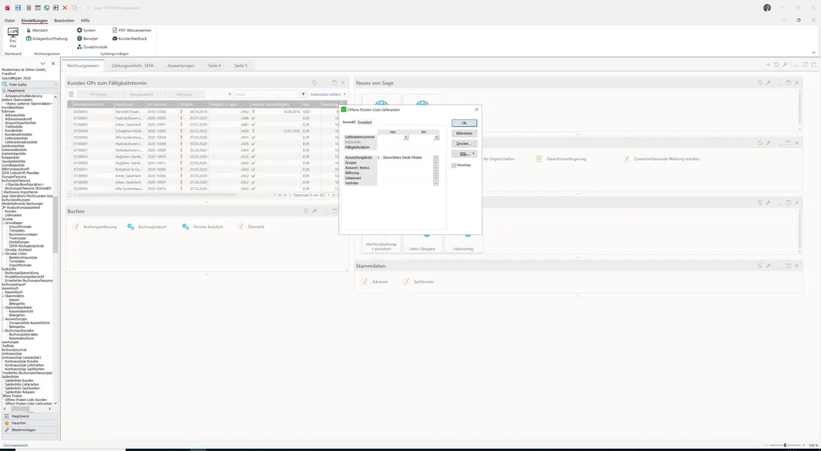Screen dimensions: 821x451
Task: Open the Bearbeiten menu
Action: pos(64,20)
